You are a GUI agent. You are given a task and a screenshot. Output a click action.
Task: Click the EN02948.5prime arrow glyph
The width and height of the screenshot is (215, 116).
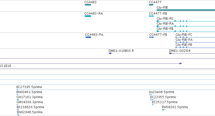tap(18, 115)
